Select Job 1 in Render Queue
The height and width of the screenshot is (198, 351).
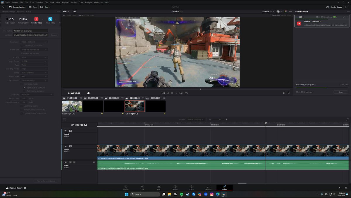[322, 21]
